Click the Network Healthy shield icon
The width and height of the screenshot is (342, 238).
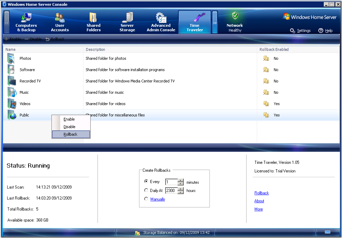pos(235,15)
